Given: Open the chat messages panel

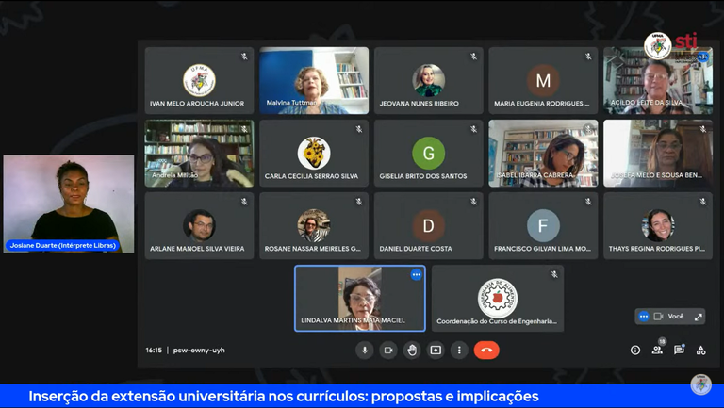Looking at the screenshot, I should pos(679,351).
